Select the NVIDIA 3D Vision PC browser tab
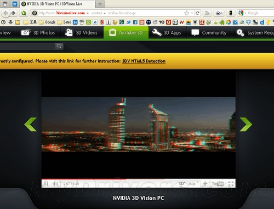 tap(57, 4)
